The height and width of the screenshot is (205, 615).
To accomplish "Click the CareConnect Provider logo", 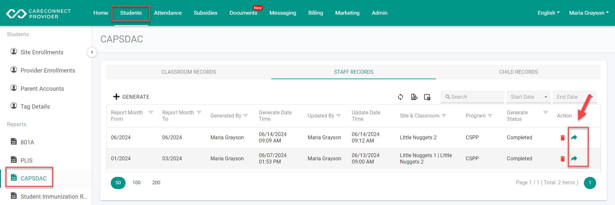I will point(38,13).
